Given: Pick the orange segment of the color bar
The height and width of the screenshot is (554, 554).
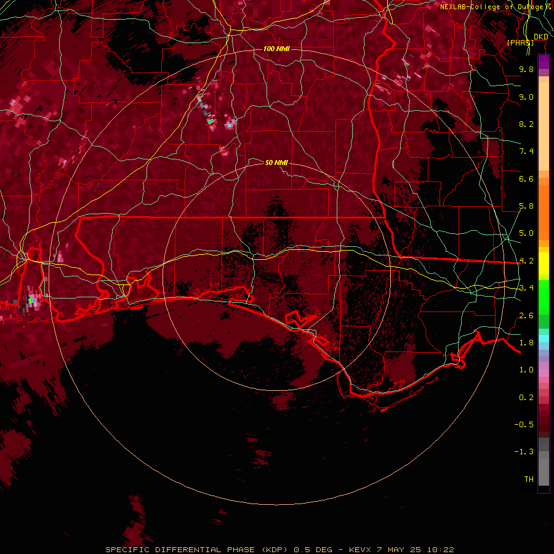Looking at the screenshot, I should pyautogui.click(x=544, y=212).
